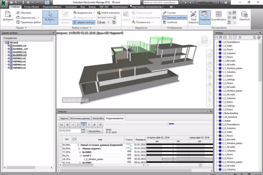The width and height of the screenshot is (263, 175).
Task: Select the 1_0_Foundations set
Action: pyautogui.click(x=231, y=42)
